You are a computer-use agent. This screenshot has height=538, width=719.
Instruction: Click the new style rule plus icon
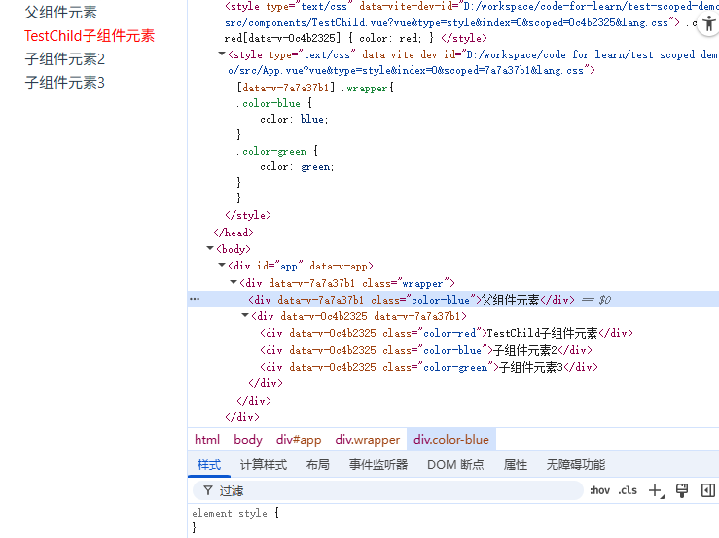tap(655, 490)
